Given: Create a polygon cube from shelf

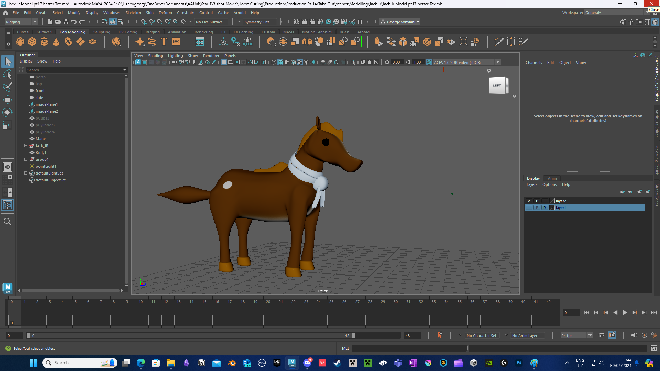Looking at the screenshot, I should [32, 42].
